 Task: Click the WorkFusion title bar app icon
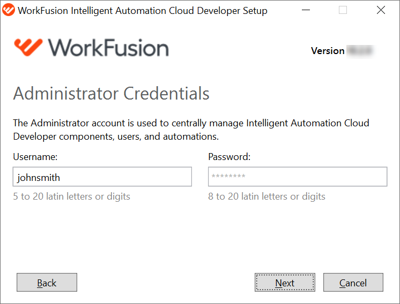point(9,10)
